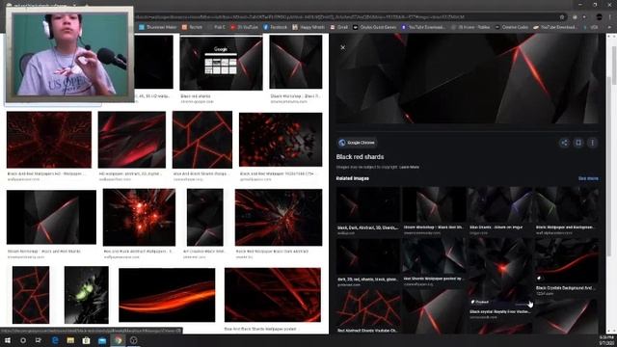The width and height of the screenshot is (617, 347).
Task: Open the Windows Start menu
Action: [x=8, y=340]
